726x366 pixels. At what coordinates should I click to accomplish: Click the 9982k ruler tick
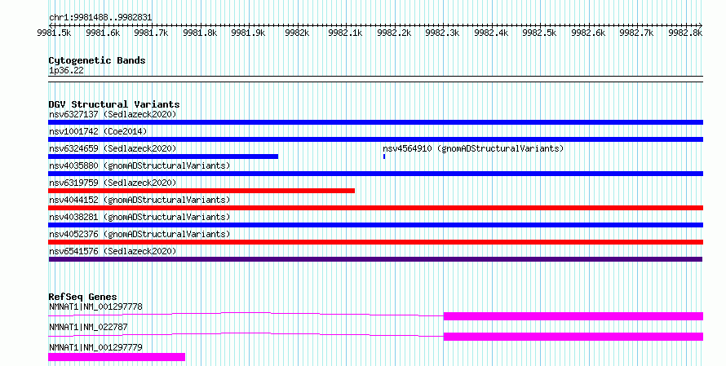[x=297, y=33]
